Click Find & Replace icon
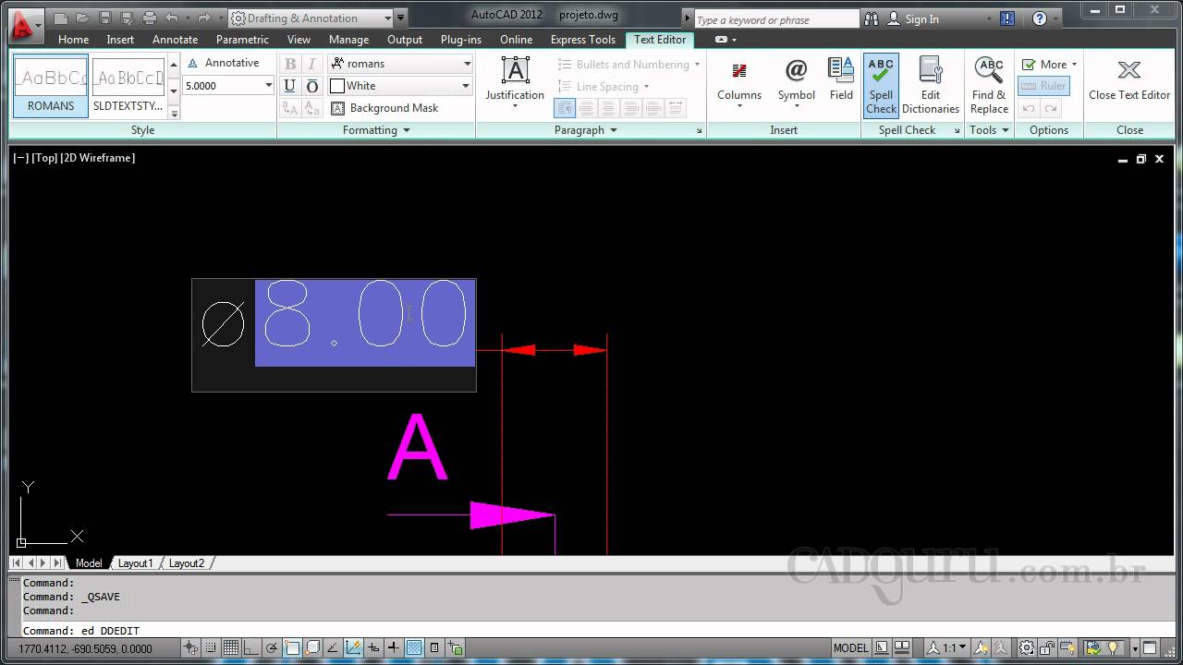The height and width of the screenshot is (665, 1183). (989, 85)
